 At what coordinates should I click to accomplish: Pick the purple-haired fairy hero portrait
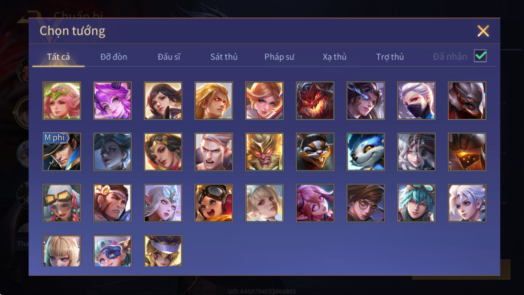pos(112,101)
